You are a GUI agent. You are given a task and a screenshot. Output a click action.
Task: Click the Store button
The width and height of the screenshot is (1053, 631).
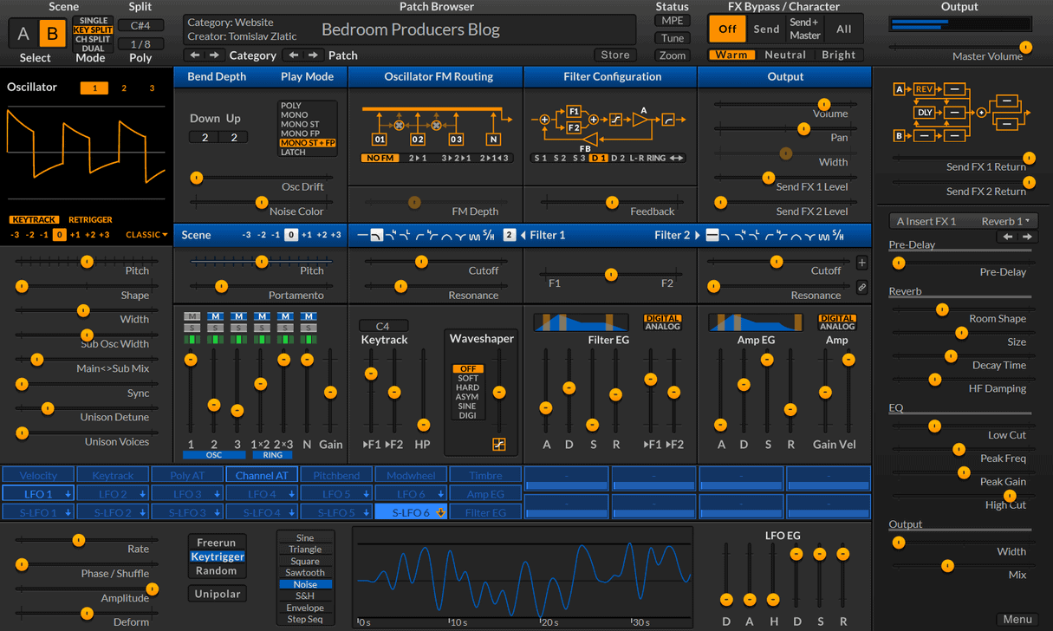tap(614, 54)
